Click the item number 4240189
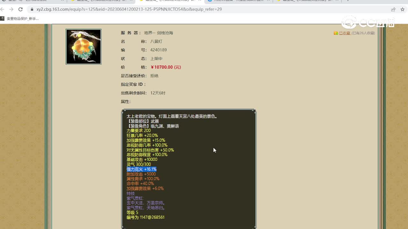Image resolution: width=408 pixels, height=229 pixels. 158,50
